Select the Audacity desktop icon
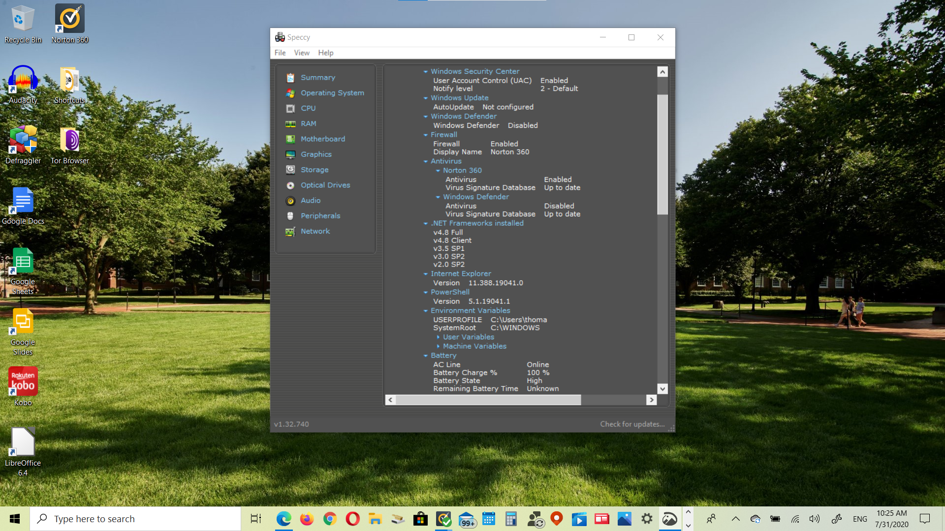The width and height of the screenshot is (945, 531). (23, 84)
